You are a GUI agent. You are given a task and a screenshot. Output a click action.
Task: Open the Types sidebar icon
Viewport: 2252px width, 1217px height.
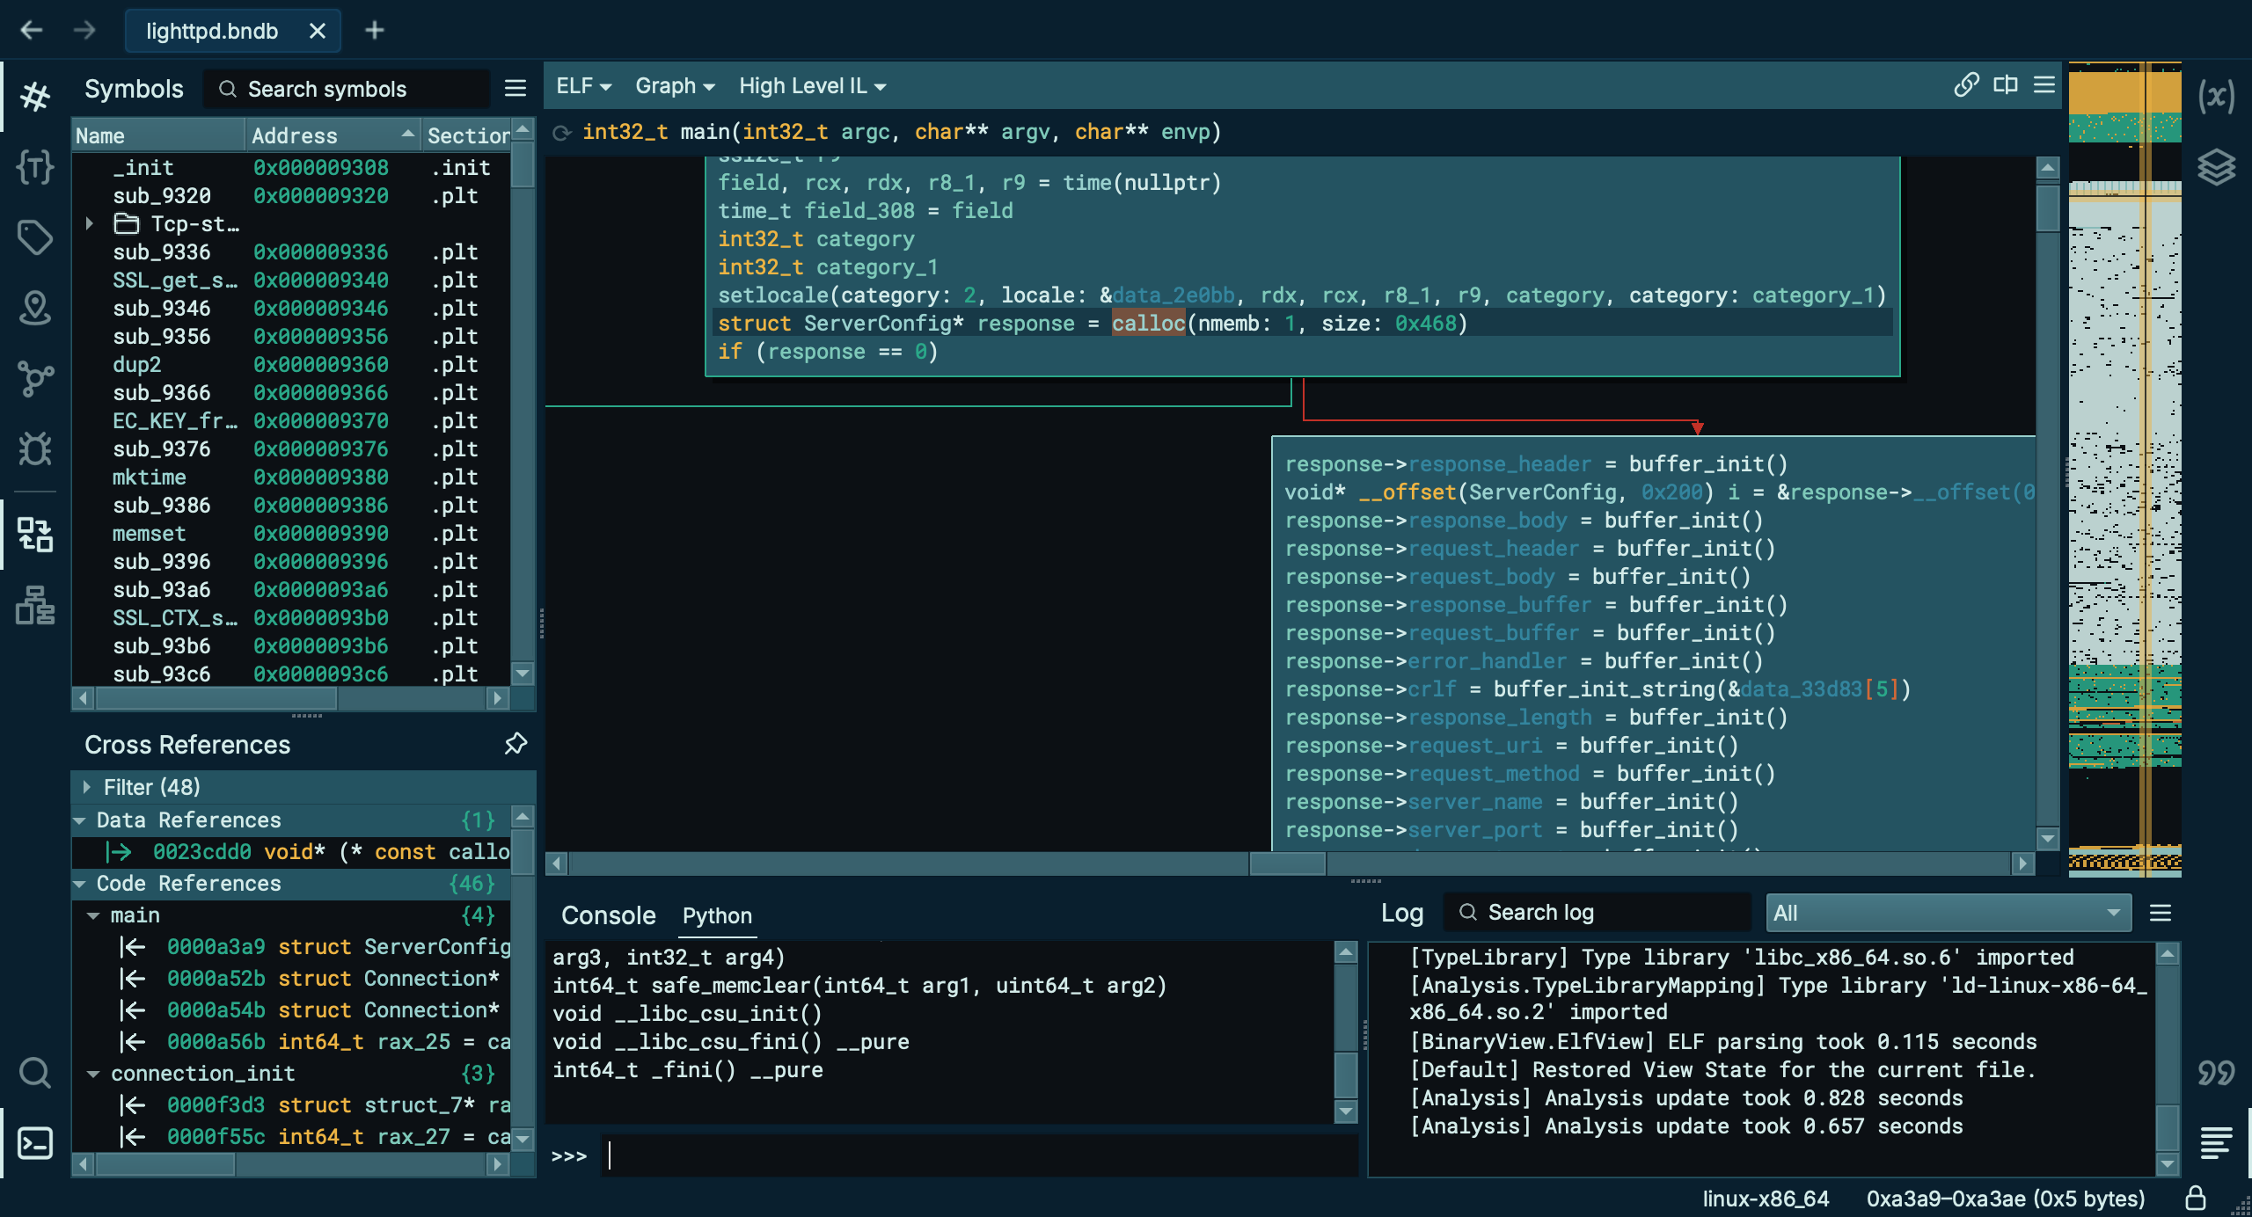click(35, 166)
